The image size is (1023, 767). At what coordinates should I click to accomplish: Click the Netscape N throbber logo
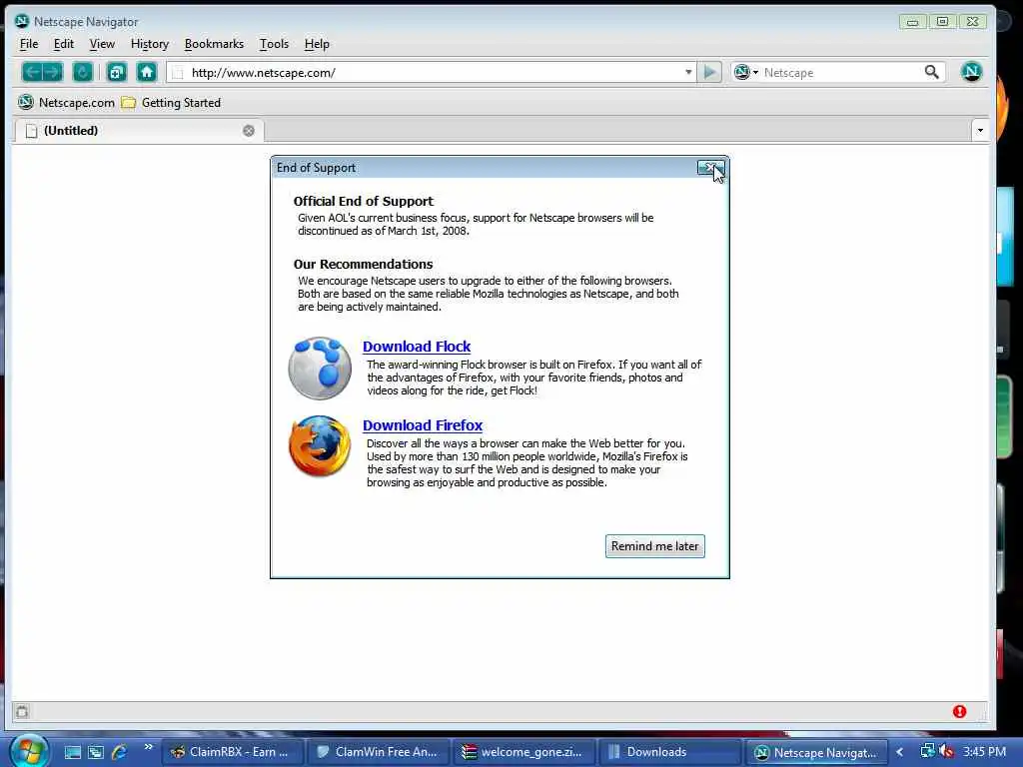point(971,72)
